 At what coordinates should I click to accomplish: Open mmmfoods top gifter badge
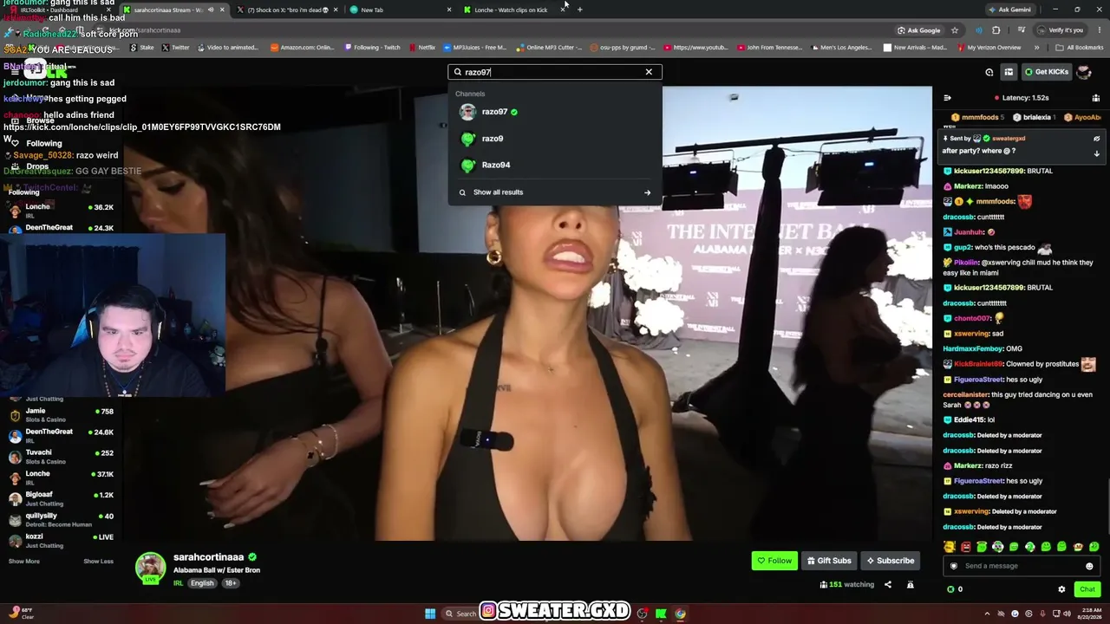(x=977, y=117)
